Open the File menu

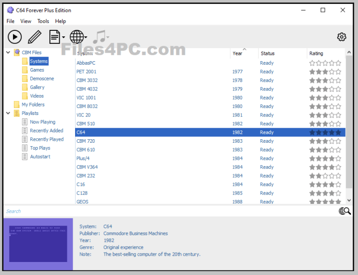pos(10,21)
